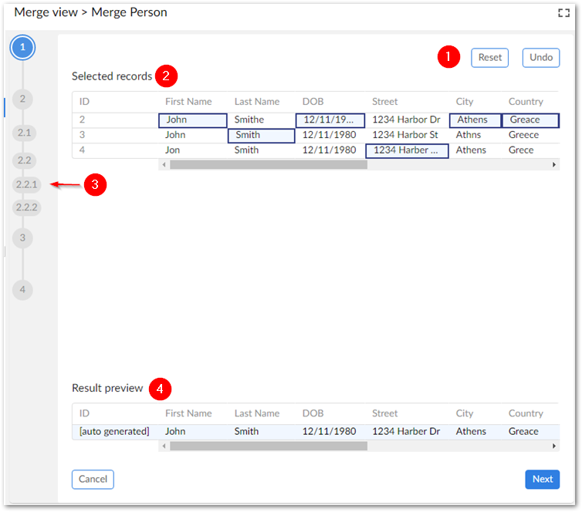Screen dimensions: 582x512
Task: Go to step 2.2.2 marker
Action: (x=26, y=207)
